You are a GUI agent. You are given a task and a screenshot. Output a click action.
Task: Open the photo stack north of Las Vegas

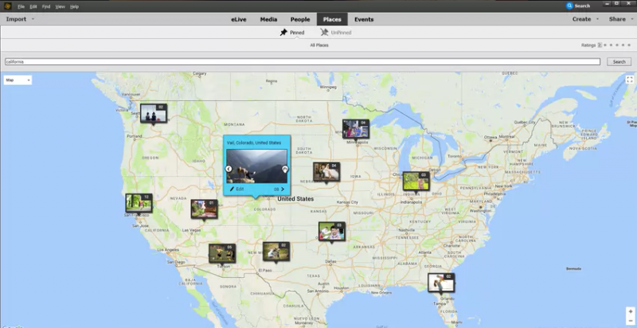click(205, 209)
